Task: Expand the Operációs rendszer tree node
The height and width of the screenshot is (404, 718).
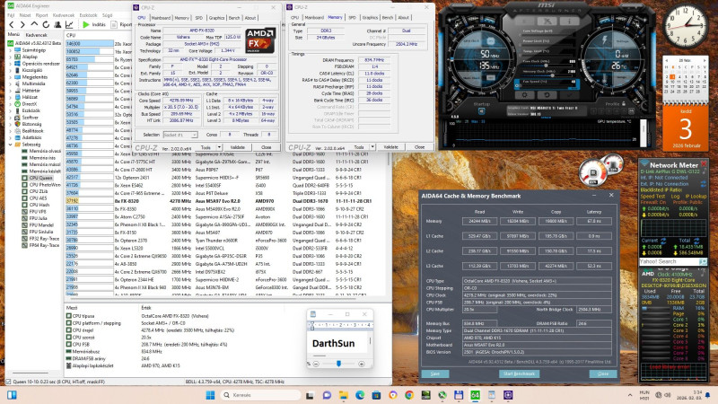Action: [x=10, y=64]
